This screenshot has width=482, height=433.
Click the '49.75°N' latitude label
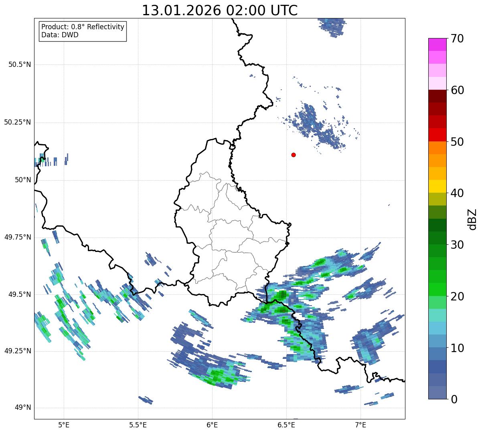[x=18, y=237]
